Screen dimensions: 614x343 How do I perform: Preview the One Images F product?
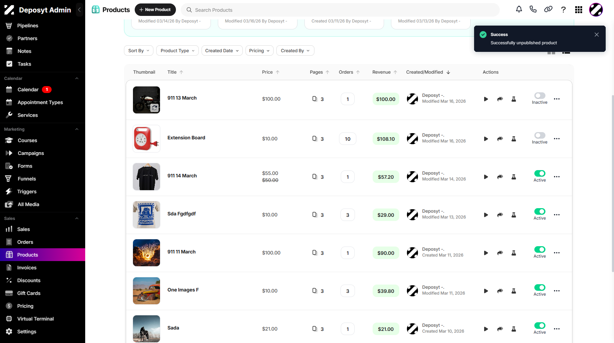(486, 291)
